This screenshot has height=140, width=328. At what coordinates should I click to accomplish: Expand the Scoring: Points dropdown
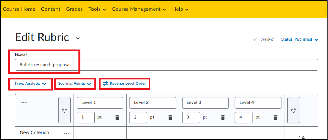click(75, 83)
